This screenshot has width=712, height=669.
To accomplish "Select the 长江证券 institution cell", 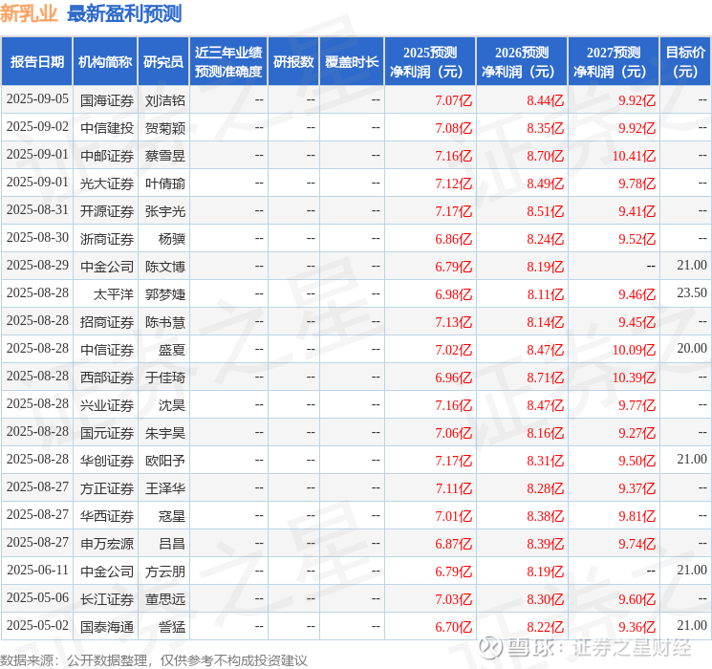I will point(107,599).
